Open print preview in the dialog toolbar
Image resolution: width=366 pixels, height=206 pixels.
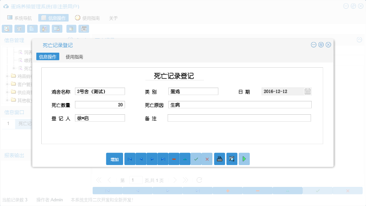click(231, 159)
